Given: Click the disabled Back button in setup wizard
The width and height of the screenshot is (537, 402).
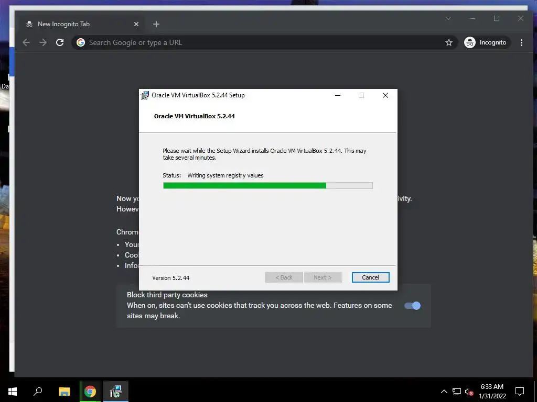Looking at the screenshot, I should (x=284, y=277).
